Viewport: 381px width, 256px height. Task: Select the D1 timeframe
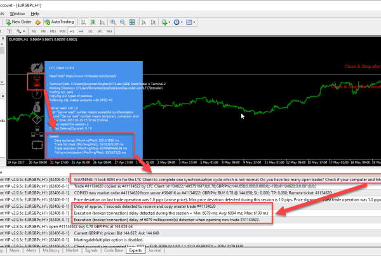pyautogui.click(x=90, y=31)
